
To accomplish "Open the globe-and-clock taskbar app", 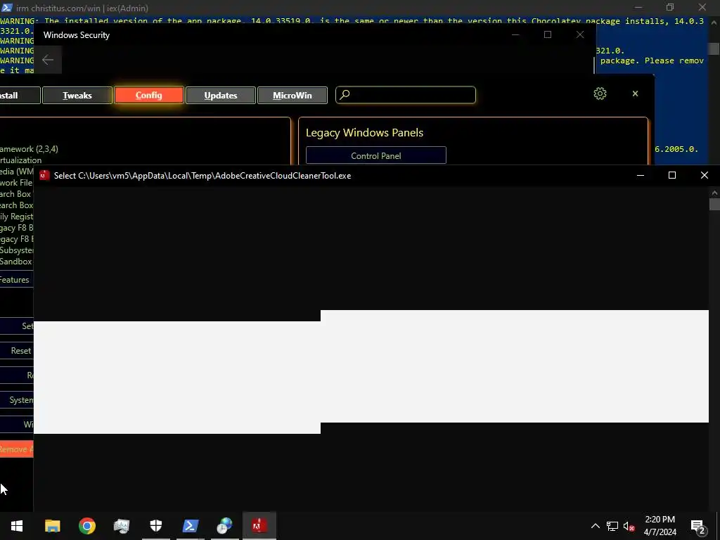I will point(224,526).
